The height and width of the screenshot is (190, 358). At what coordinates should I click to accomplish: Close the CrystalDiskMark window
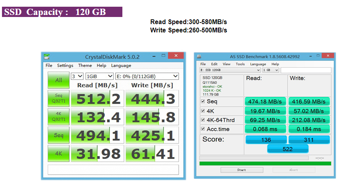[x=176, y=56]
